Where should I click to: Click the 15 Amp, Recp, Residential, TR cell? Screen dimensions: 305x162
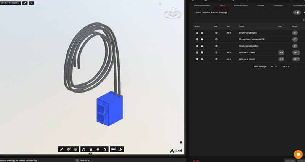point(252,40)
